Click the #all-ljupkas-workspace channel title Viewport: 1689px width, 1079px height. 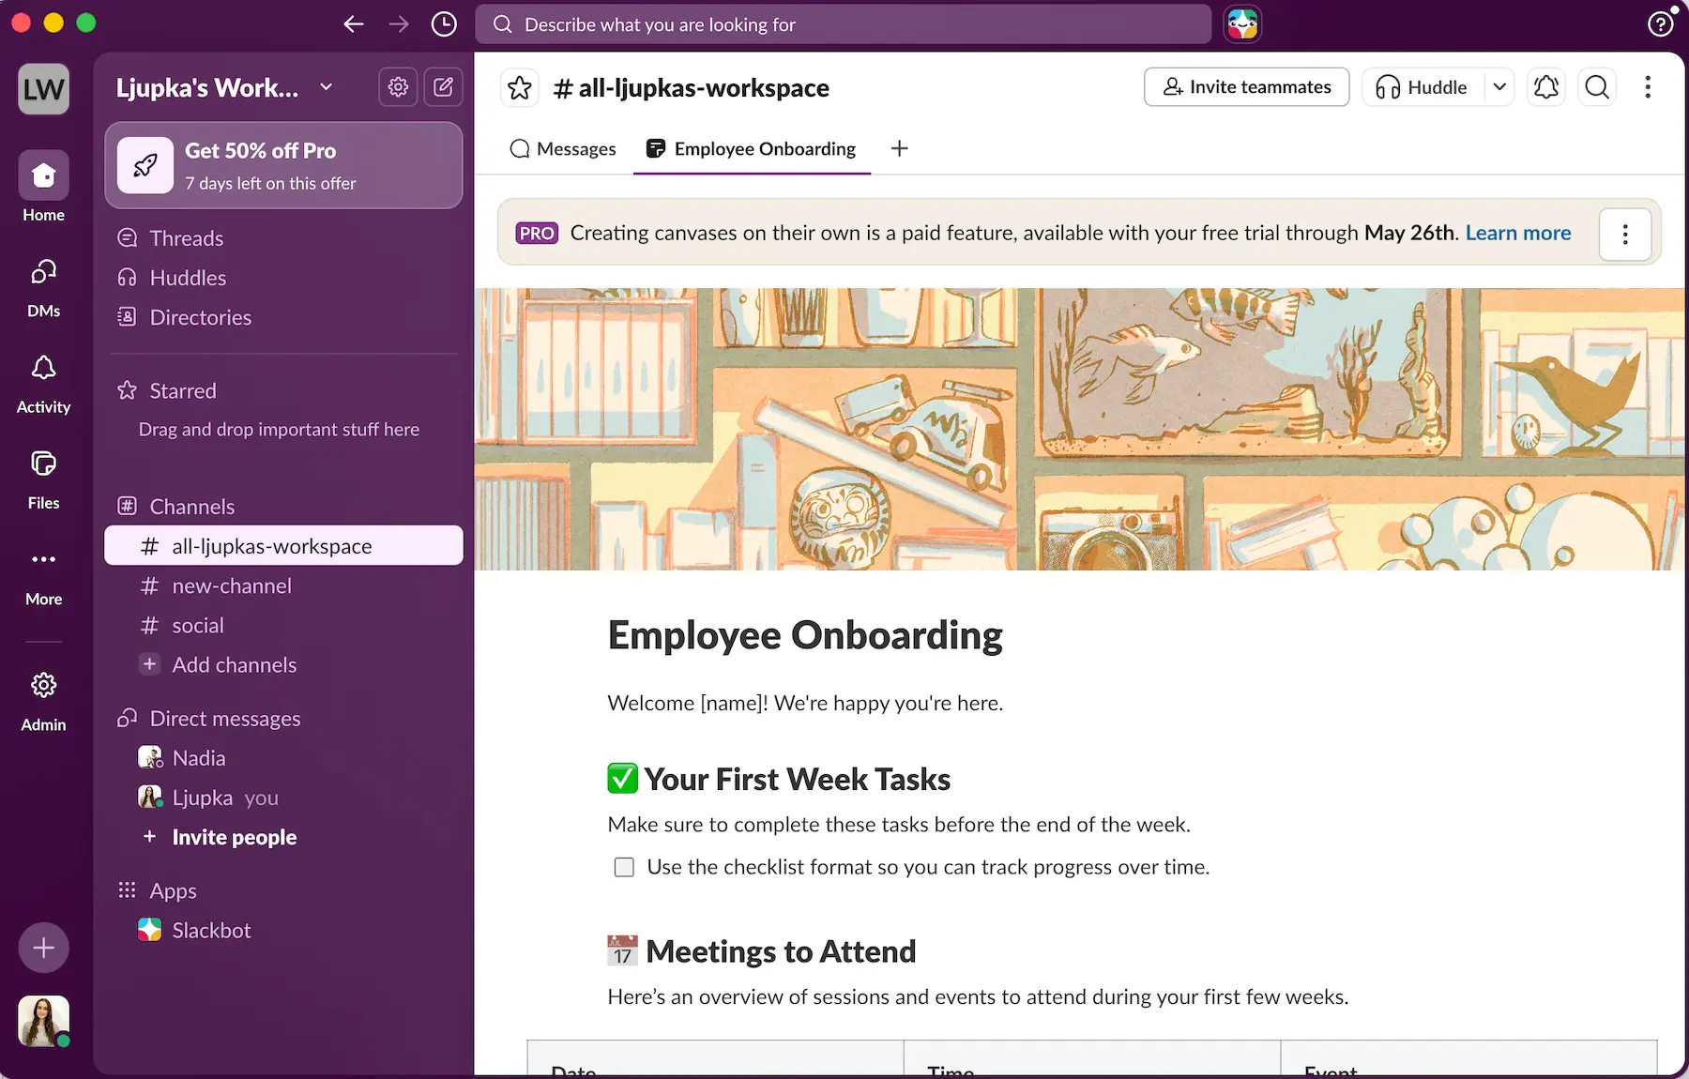click(692, 88)
